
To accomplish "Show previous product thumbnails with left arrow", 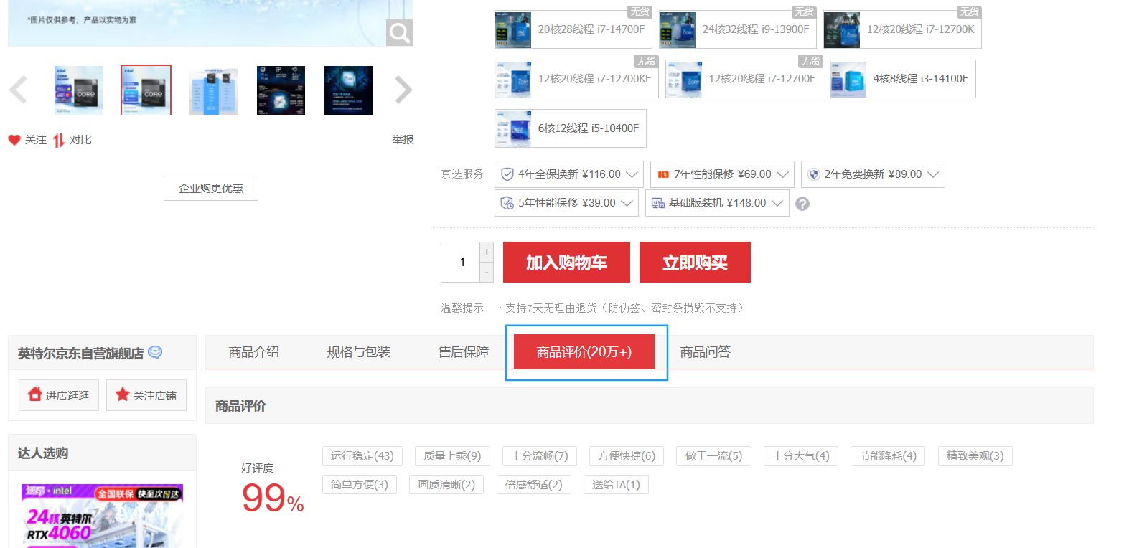I will [x=18, y=90].
